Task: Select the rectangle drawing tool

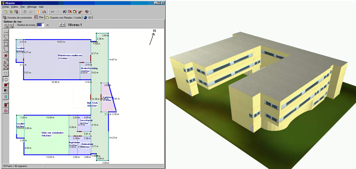Action: coord(6,44)
